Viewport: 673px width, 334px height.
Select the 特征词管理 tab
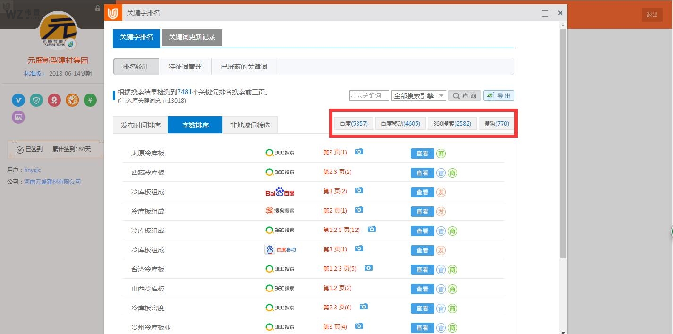pyautogui.click(x=185, y=67)
